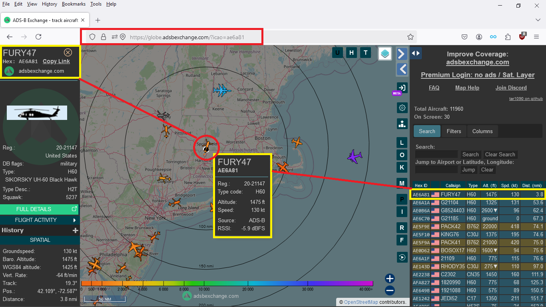Image resolution: width=546 pixels, height=307 pixels.
Task: Toggle the K map option button
Action: pyautogui.click(x=402, y=167)
